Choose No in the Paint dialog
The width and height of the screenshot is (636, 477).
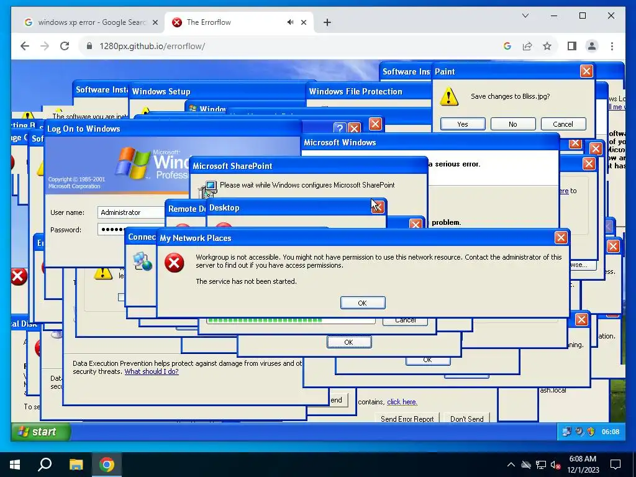click(513, 124)
